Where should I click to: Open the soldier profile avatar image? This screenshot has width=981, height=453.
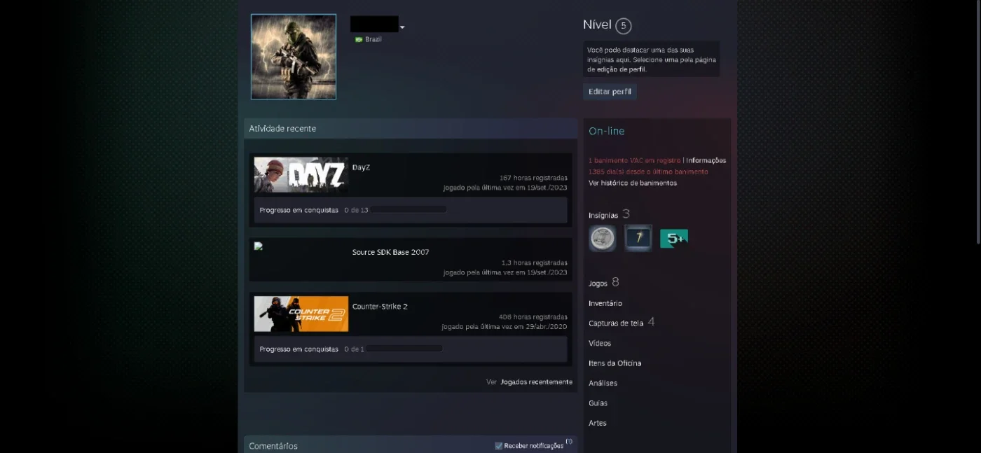tap(294, 57)
